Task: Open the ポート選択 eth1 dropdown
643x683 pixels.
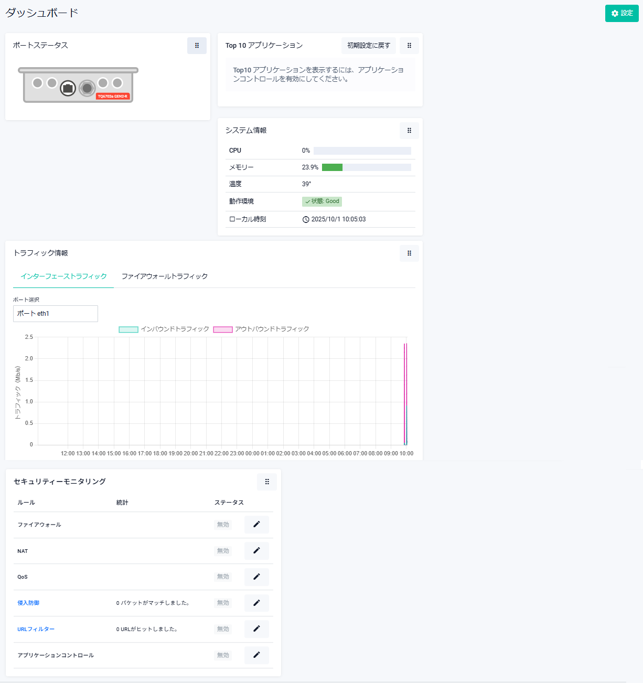Action: click(x=56, y=314)
